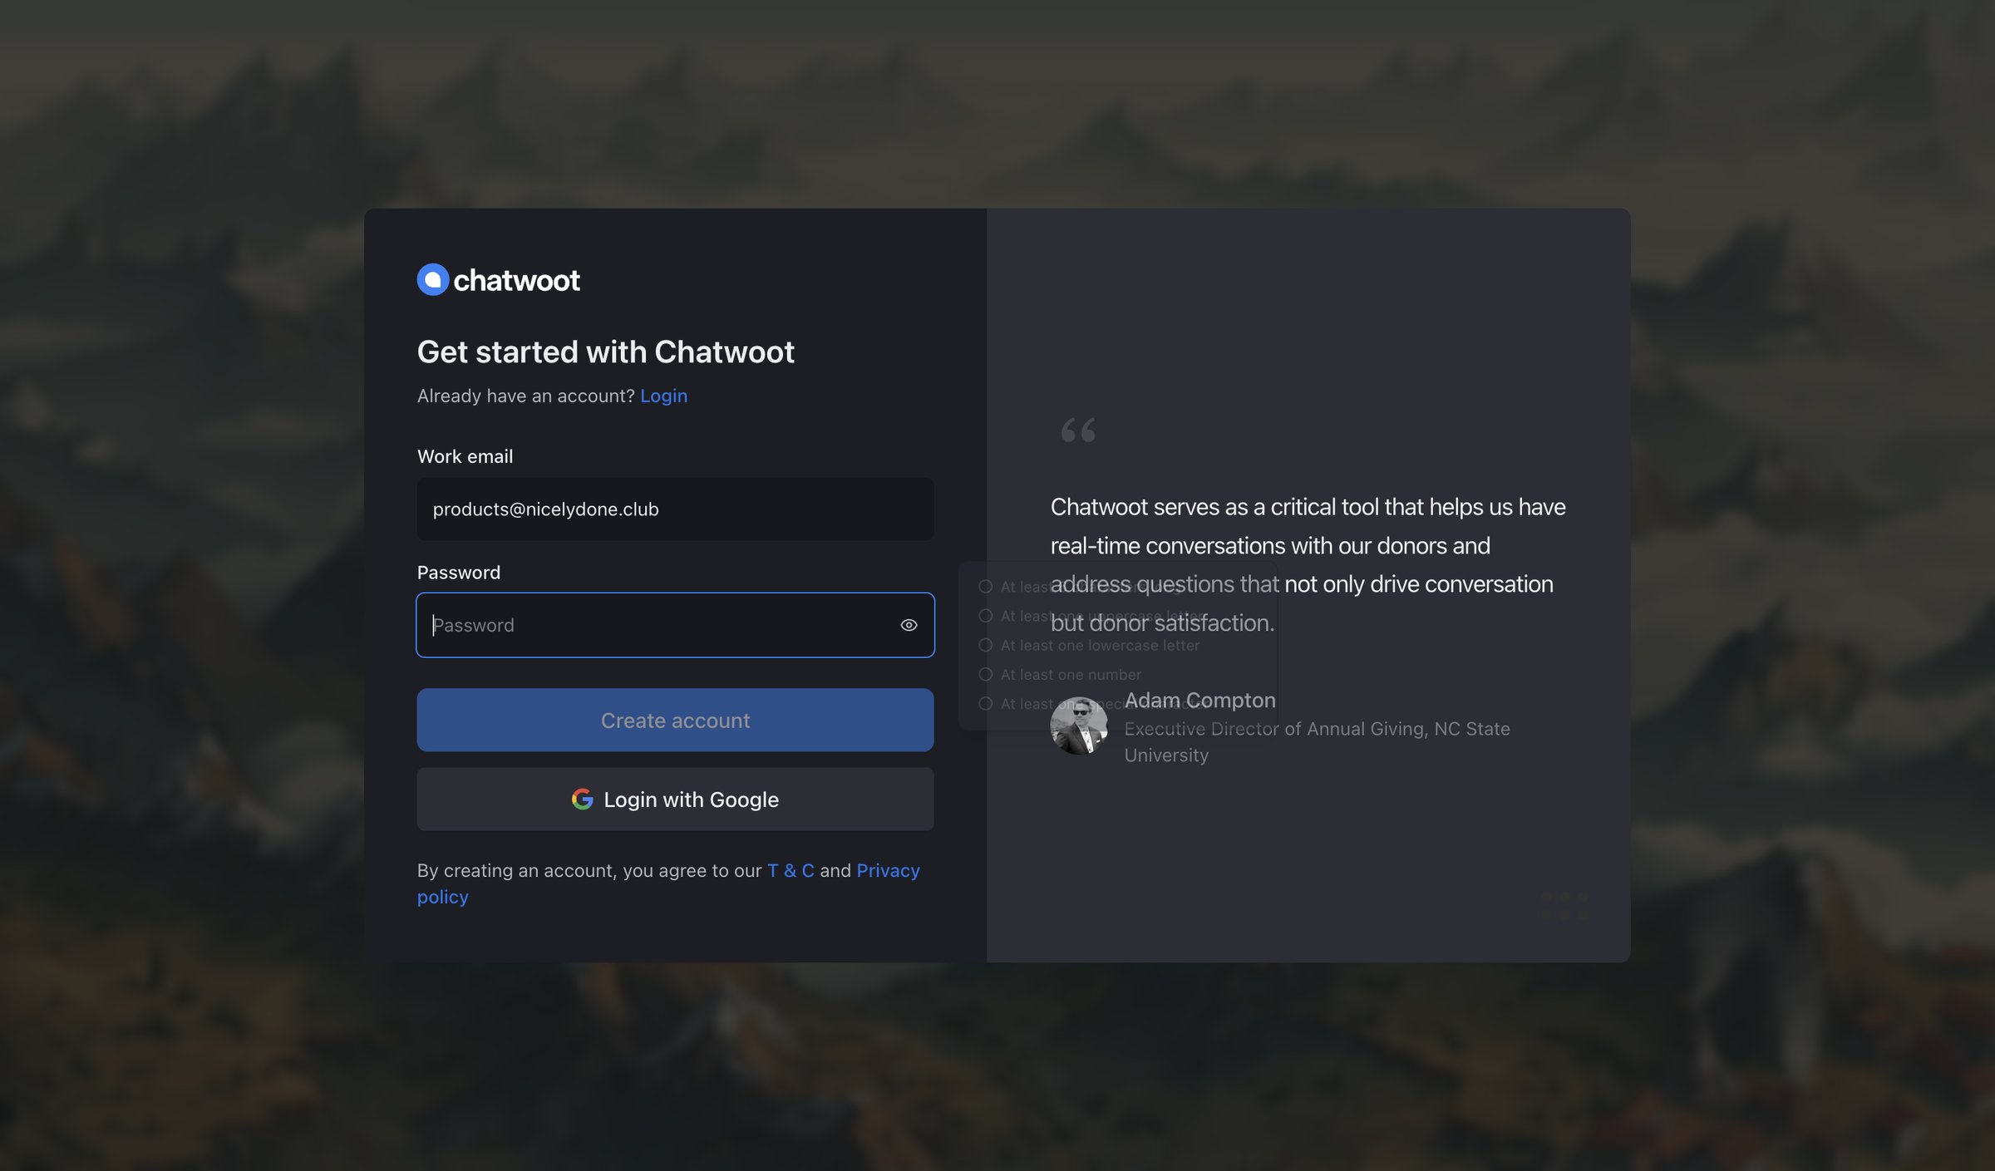
Task: Submit with Create account button
Action: pyautogui.click(x=675, y=721)
